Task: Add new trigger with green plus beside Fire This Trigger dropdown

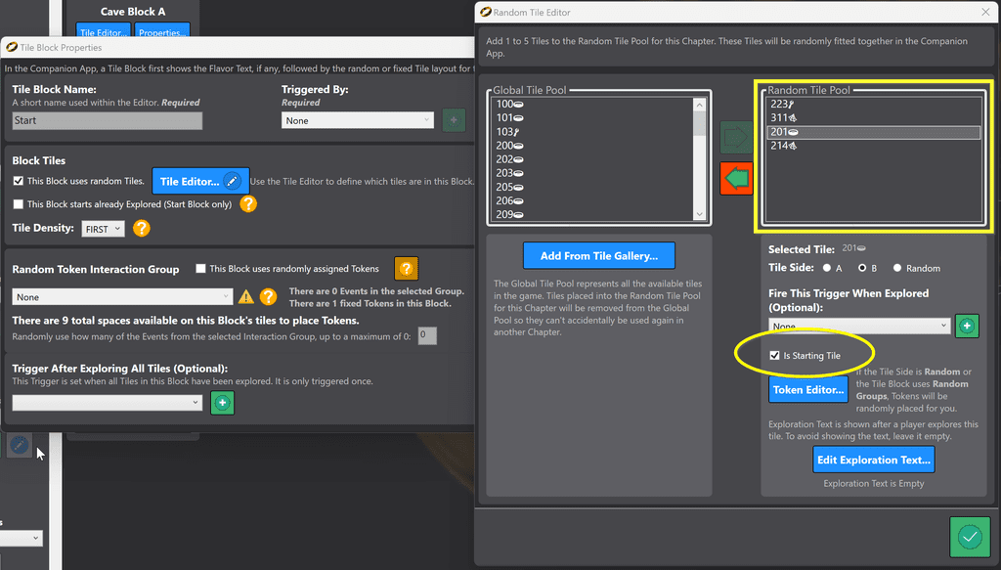Action: 967,327
